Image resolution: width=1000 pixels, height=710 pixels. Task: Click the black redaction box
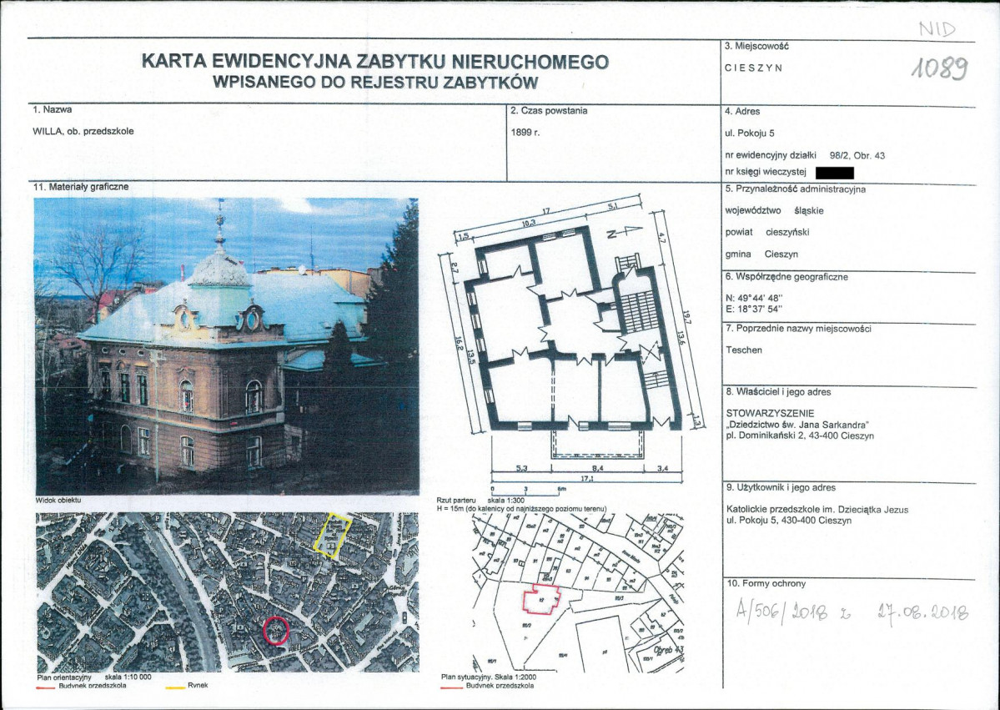point(834,174)
